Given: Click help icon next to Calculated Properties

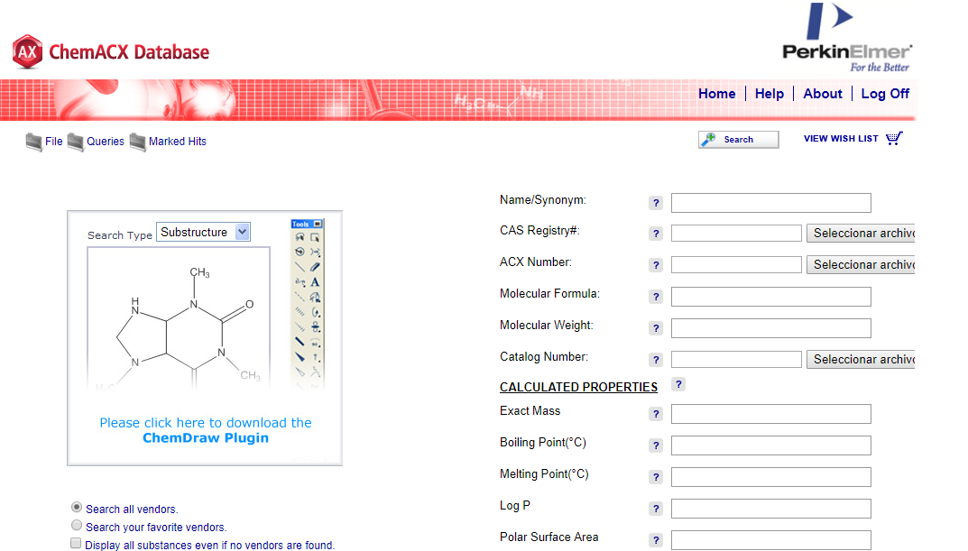Looking at the screenshot, I should click(678, 385).
